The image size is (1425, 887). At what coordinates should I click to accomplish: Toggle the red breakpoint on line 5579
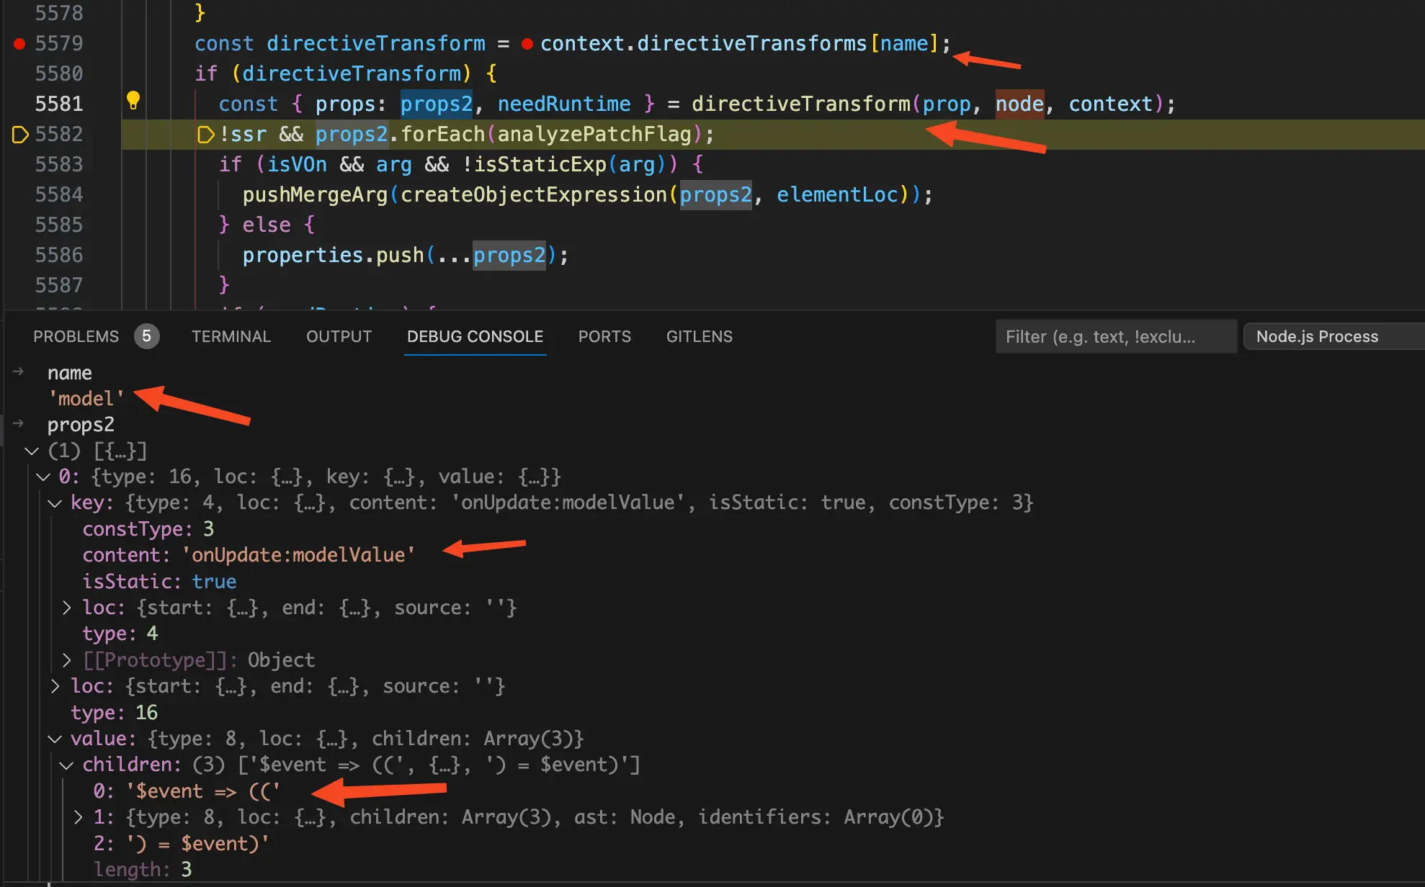coord(19,44)
